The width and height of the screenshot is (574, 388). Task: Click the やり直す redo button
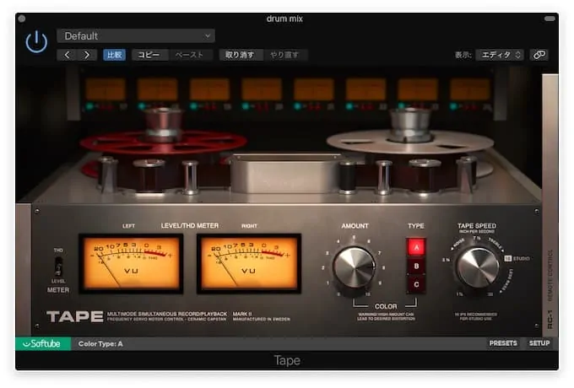(284, 55)
